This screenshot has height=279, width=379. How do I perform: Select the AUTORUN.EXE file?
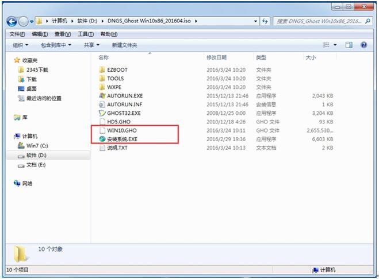(124, 96)
